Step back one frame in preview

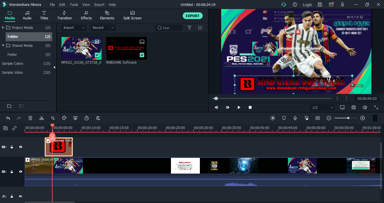coord(216,107)
